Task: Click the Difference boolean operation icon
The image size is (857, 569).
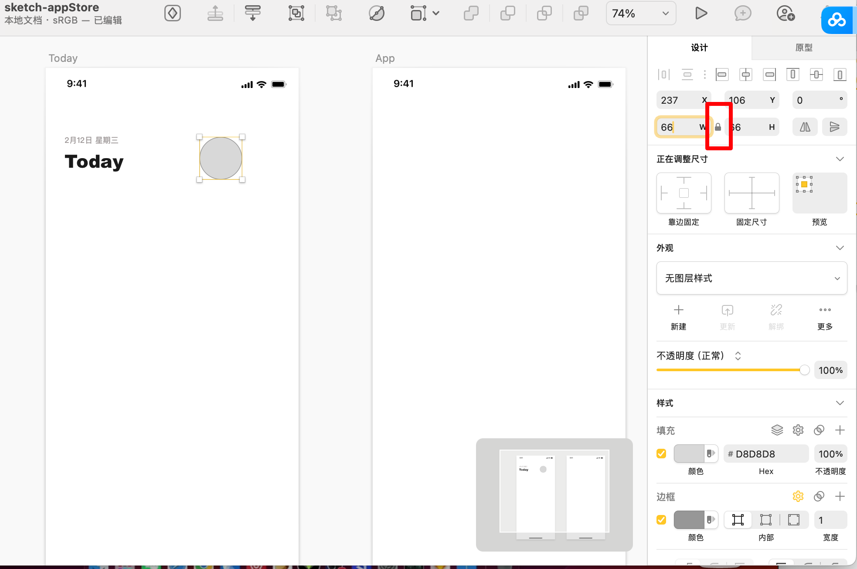Action: (x=581, y=14)
